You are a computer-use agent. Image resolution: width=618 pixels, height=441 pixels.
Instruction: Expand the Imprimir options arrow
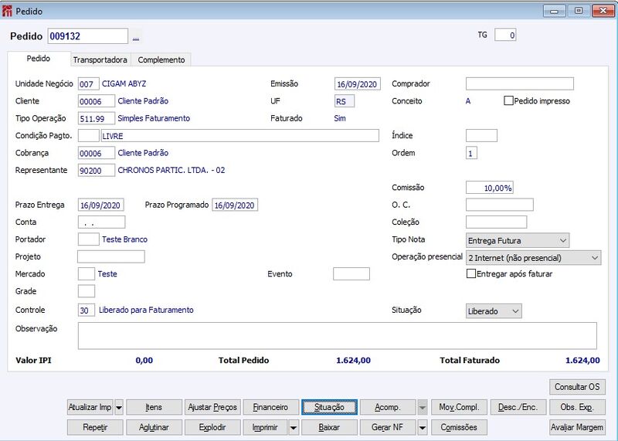tap(294, 427)
